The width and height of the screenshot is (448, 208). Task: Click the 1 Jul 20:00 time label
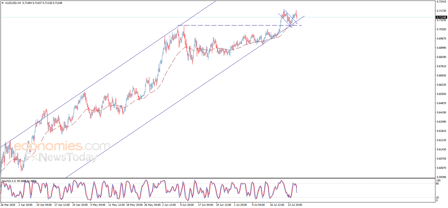241,205
